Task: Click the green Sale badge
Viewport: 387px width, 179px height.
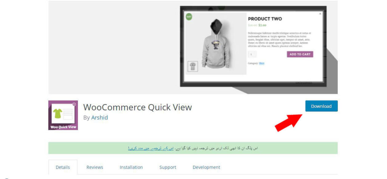Action: [x=189, y=17]
